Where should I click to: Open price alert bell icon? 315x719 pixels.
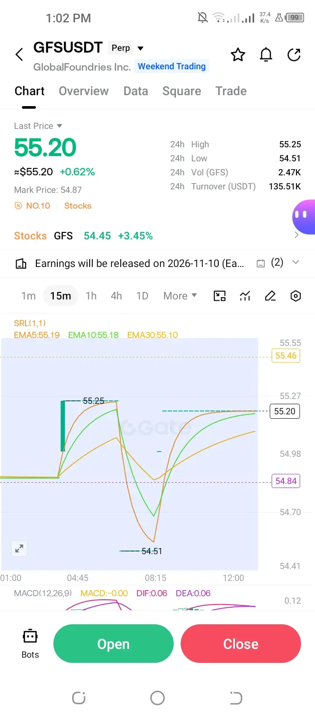click(x=266, y=55)
